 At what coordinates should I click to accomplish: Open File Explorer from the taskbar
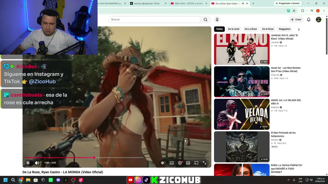(x=28, y=180)
